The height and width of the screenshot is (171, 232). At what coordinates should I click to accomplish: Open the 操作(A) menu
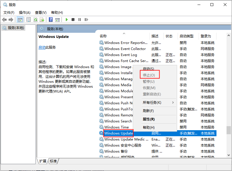(x=25, y=13)
